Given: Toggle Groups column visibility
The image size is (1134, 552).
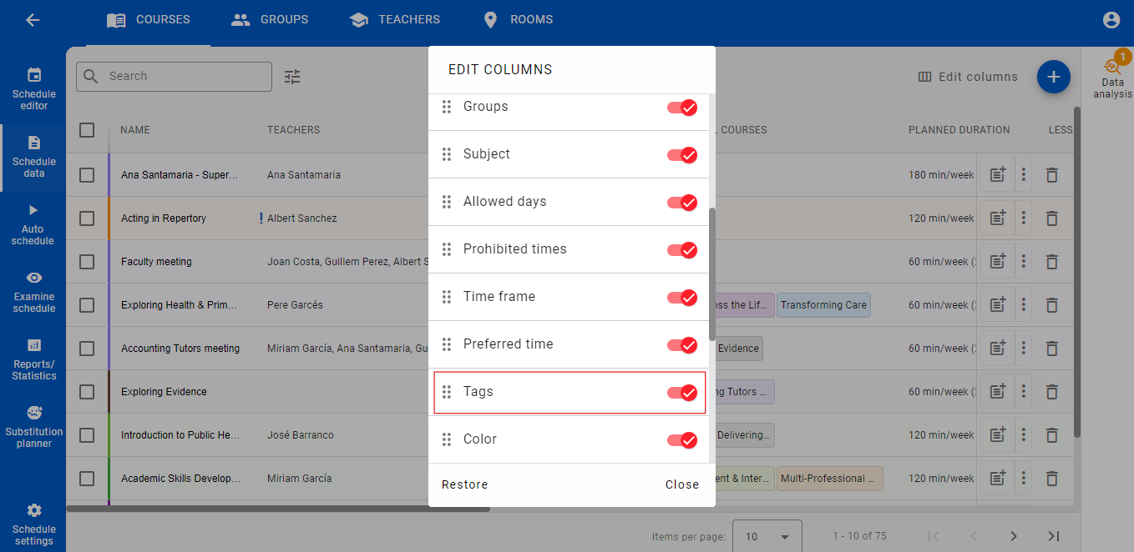Looking at the screenshot, I should pos(681,107).
